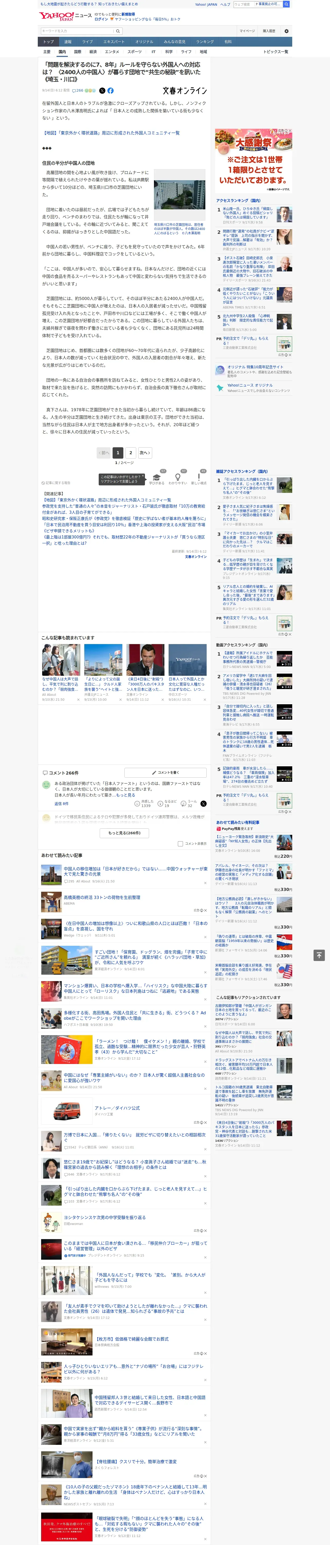
Task: Close the 大感謝祭 advertisement
Action: coord(290,131)
